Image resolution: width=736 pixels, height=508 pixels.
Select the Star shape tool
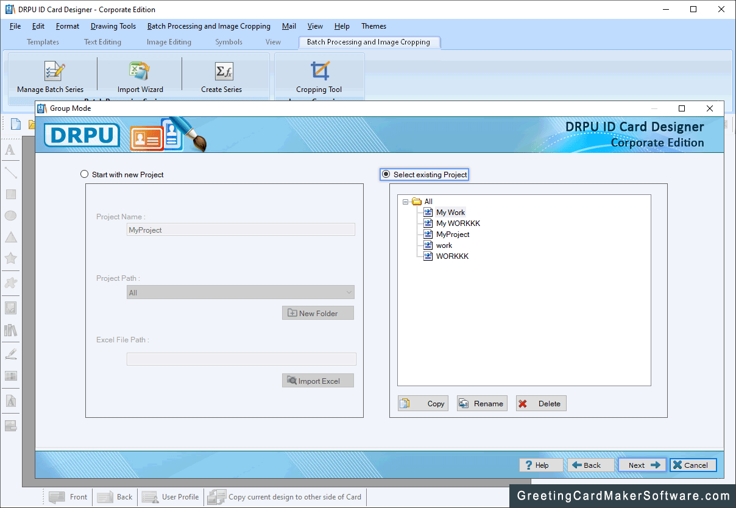(10, 258)
